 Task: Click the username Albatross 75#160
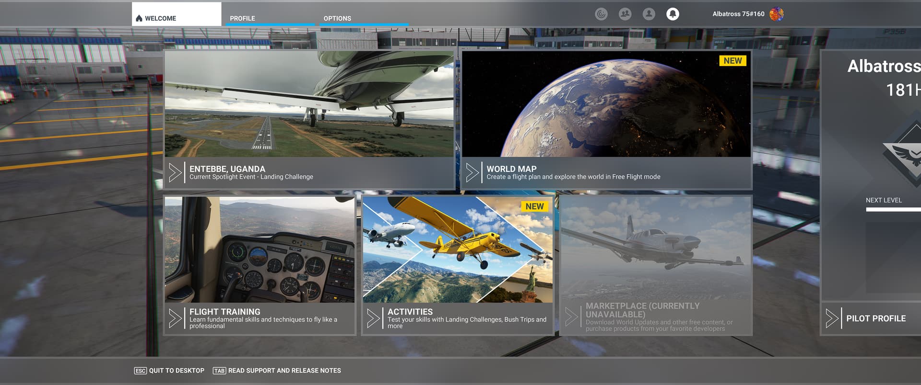point(738,14)
